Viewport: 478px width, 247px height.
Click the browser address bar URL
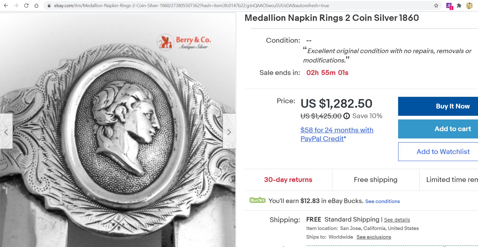click(x=178, y=5)
